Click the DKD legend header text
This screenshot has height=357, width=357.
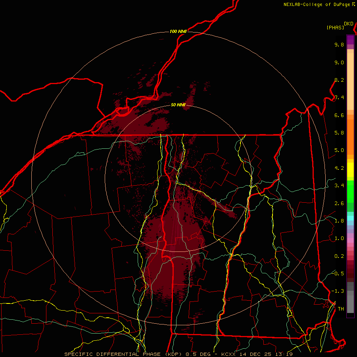[x=349, y=24]
